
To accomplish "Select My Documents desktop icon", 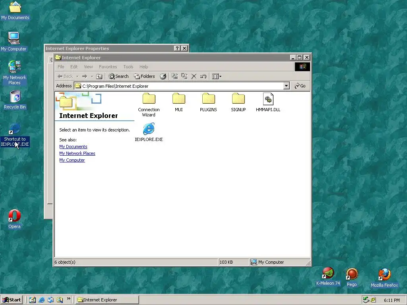I will coord(15,11).
